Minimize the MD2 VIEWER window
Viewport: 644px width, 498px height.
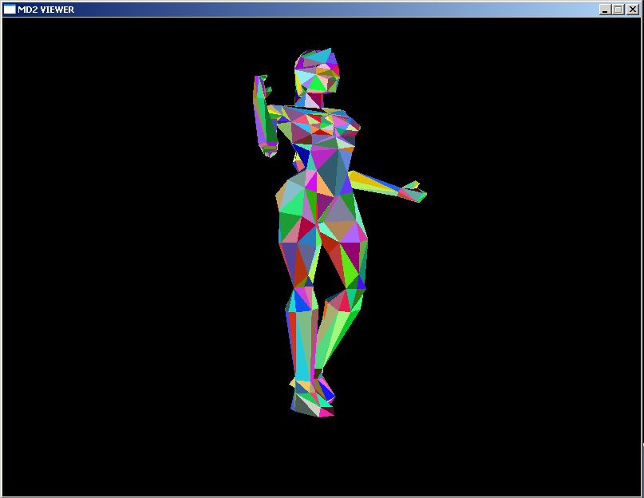[x=605, y=10]
